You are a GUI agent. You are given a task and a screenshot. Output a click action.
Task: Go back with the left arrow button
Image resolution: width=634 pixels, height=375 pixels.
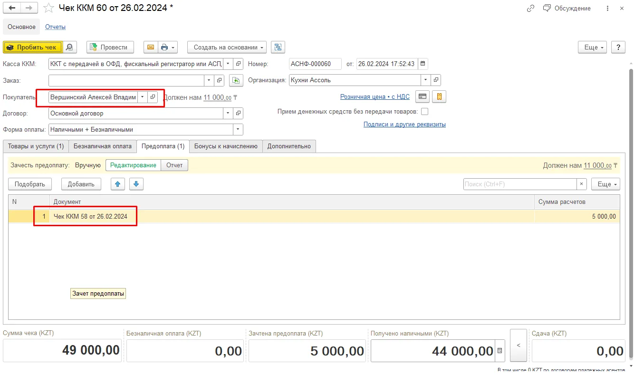coord(12,8)
